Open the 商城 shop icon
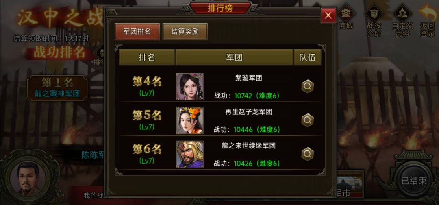Screen dimensions: 439x205 point(346,17)
